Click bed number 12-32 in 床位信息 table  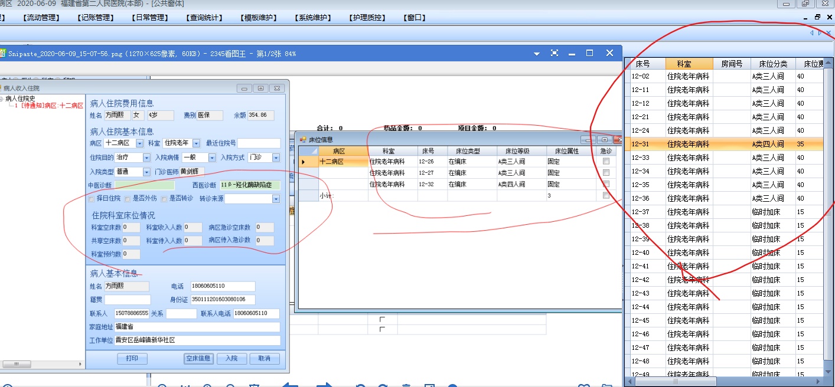(x=432, y=184)
